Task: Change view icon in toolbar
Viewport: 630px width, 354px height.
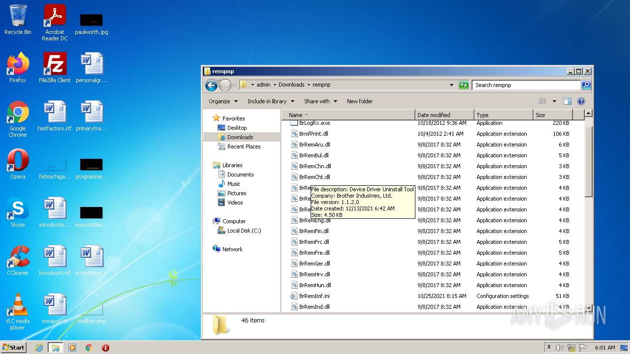Action: point(542,101)
